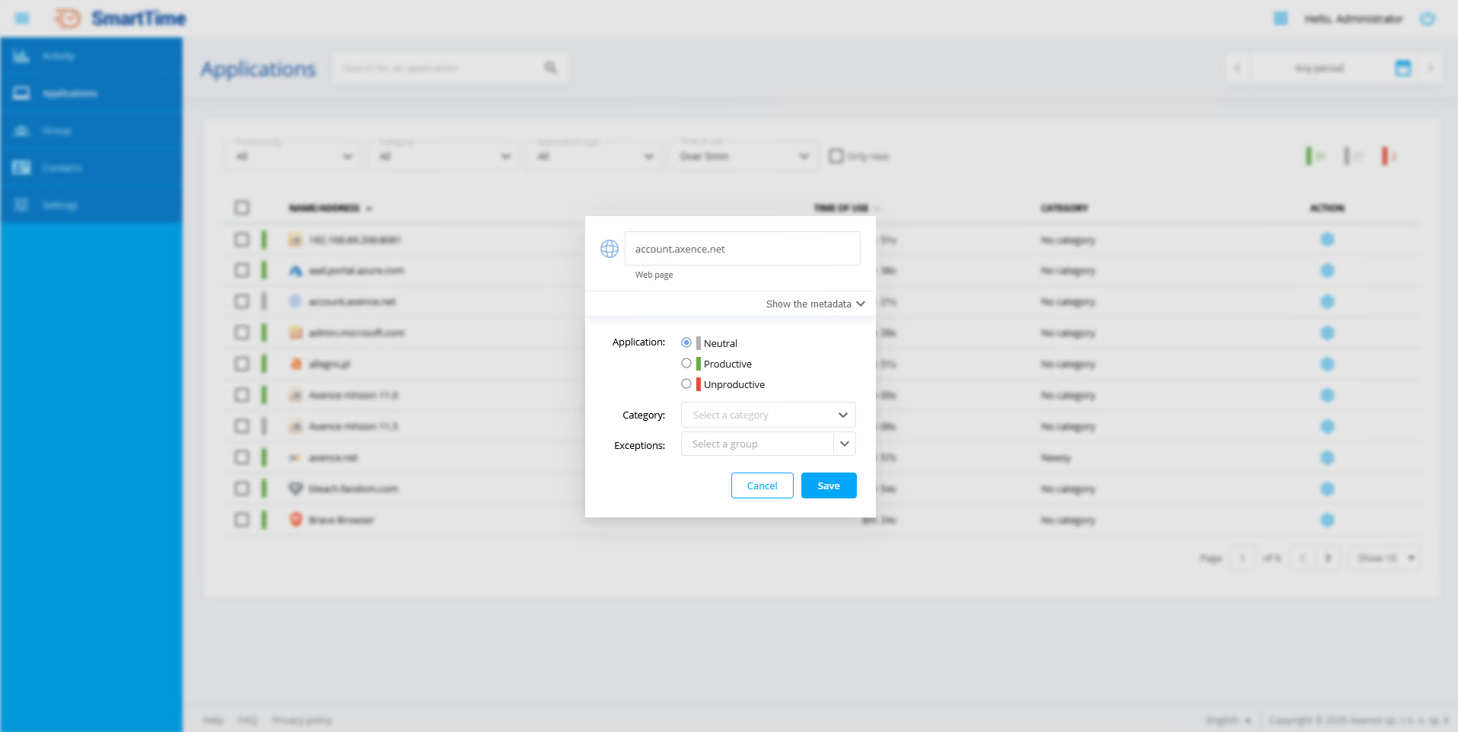This screenshot has width=1458, height=732.
Task: Choose the Productive radio option
Action: pyautogui.click(x=686, y=364)
